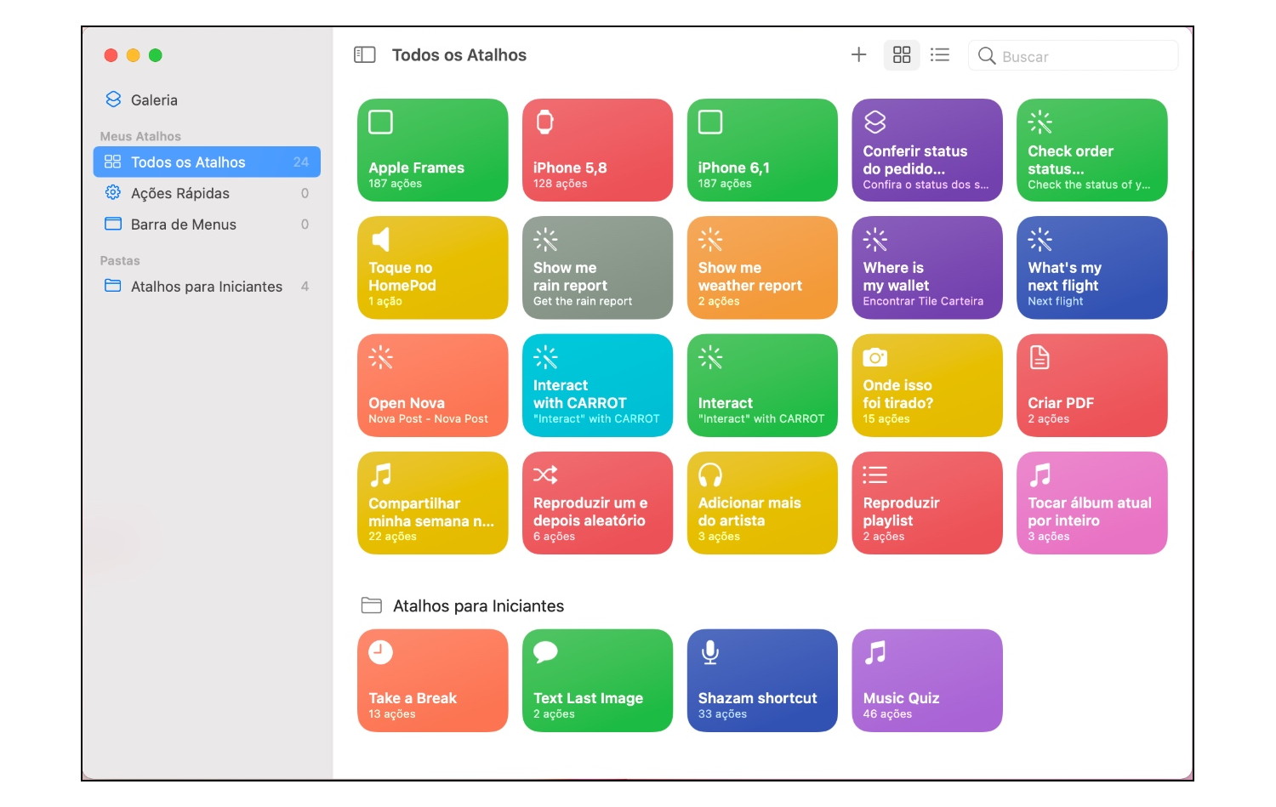The width and height of the screenshot is (1276, 807).
Task: Click wand icon on What's my next flight
Action: [1040, 240]
